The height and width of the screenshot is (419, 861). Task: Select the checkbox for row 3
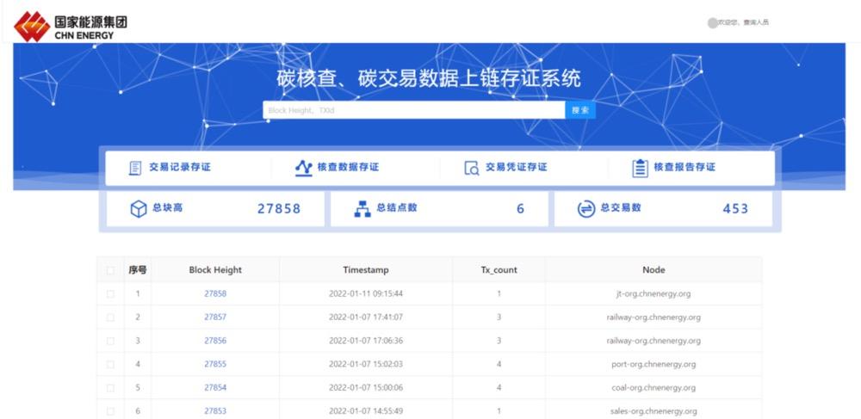point(110,341)
